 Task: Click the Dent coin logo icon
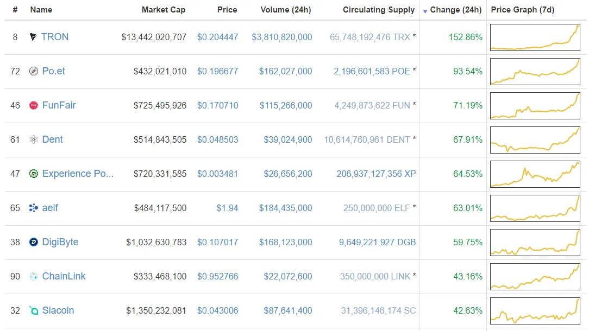click(34, 139)
